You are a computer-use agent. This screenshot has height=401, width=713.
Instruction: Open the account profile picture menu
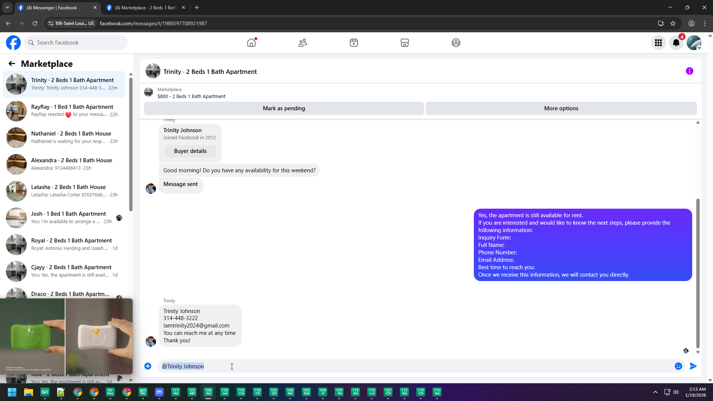[x=694, y=43]
